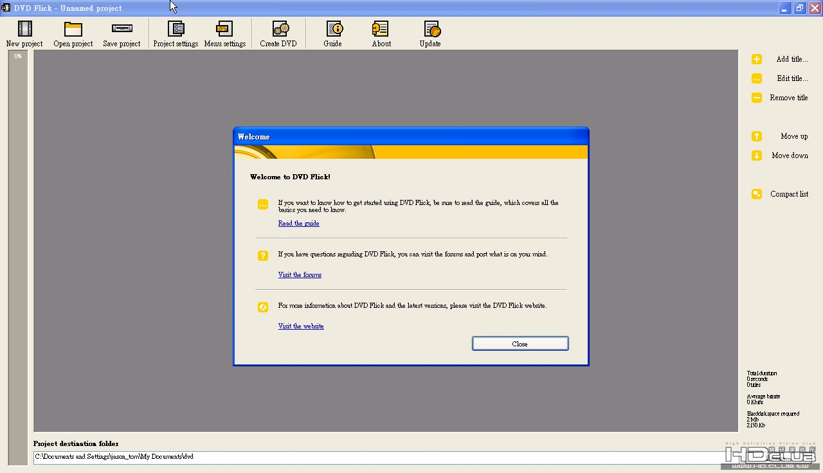Click the Add title plus icon
The width and height of the screenshot is (823, 473).
pyautogui.click(x=757, y=59)
